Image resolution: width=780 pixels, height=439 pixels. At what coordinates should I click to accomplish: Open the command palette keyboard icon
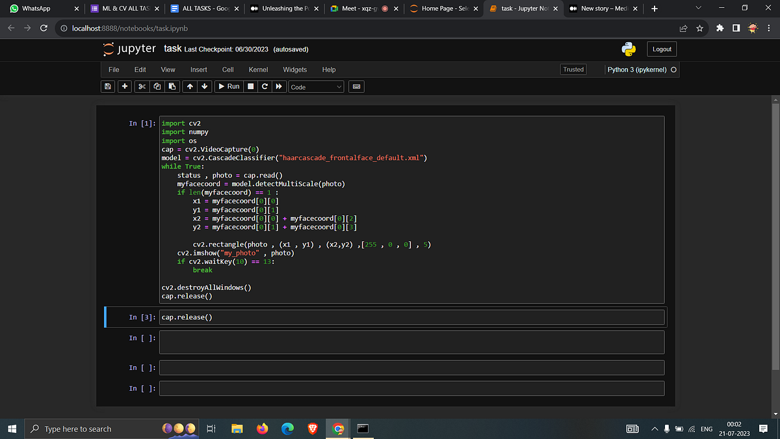click(356, 86)
